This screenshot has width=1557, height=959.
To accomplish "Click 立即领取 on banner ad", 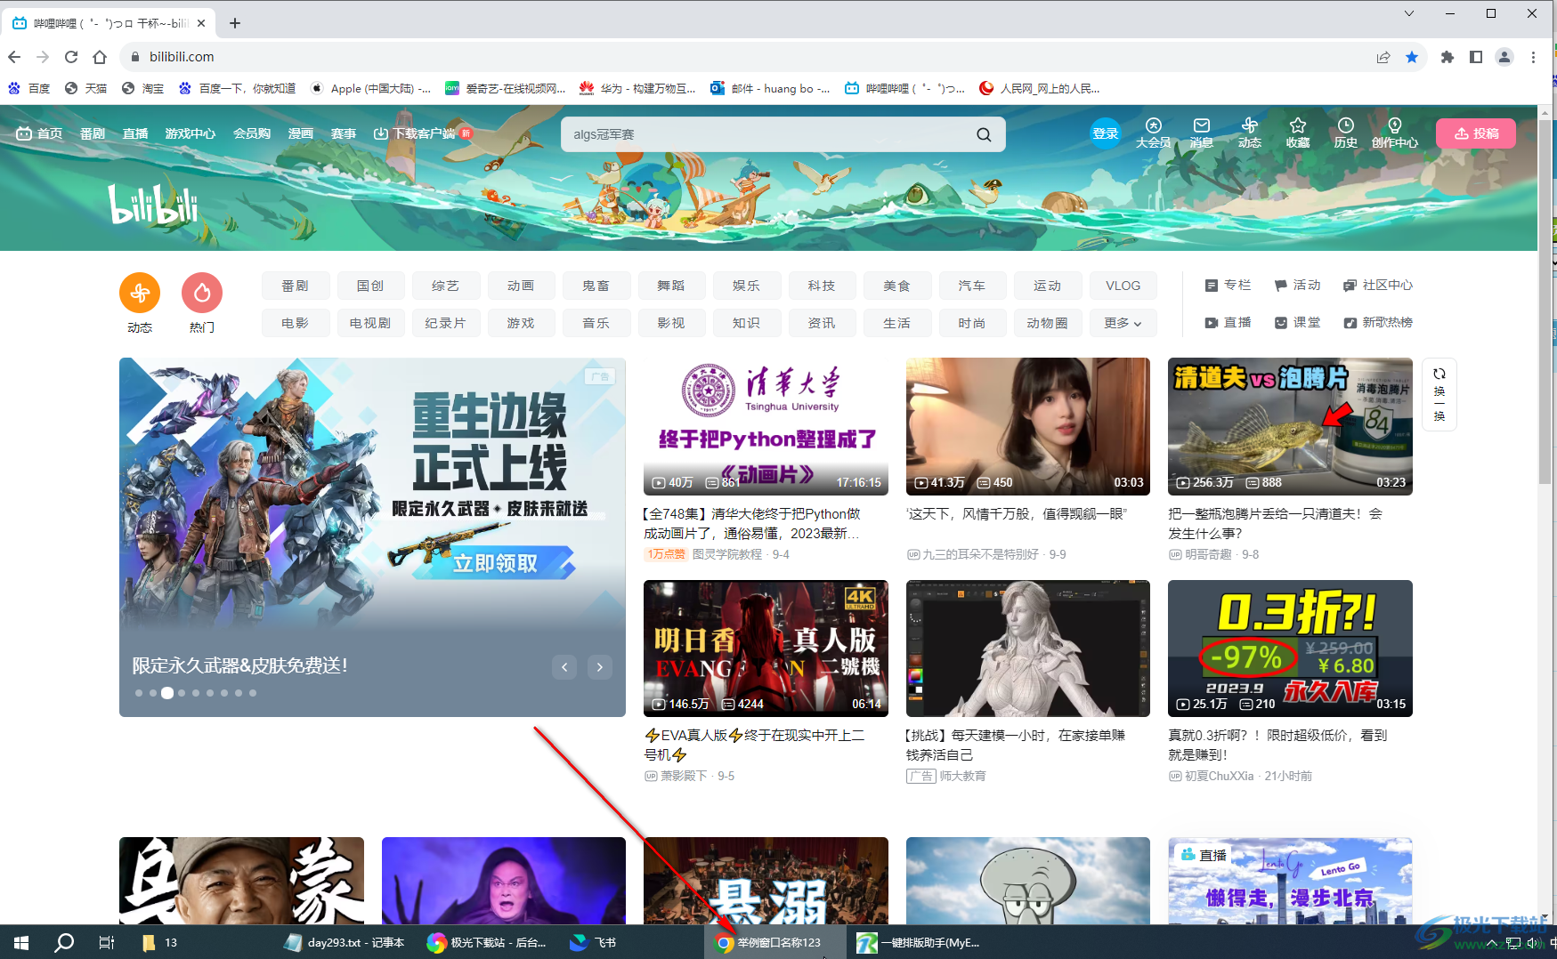I will pyautogui.click(x=494, y=563).
